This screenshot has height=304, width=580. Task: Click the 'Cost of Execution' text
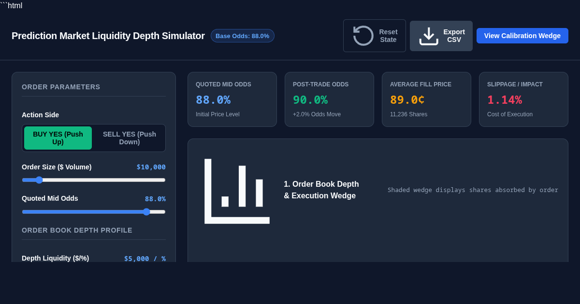click(x=510, y=114)
